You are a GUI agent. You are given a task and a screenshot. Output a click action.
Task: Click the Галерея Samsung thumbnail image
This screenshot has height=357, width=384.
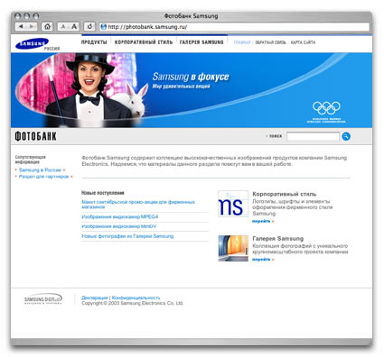point(233,248)
